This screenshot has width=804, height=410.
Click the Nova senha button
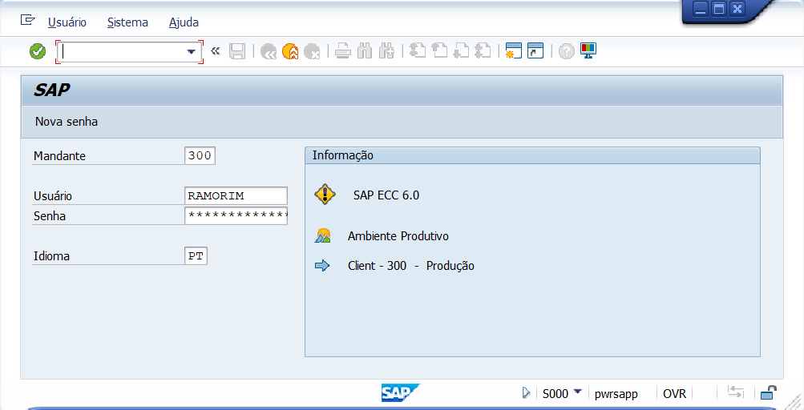tap(67, 122)
